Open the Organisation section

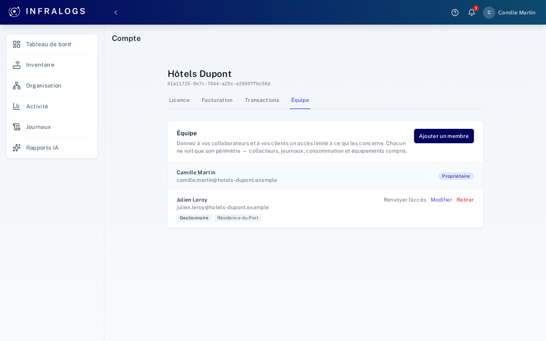point(52,86)
